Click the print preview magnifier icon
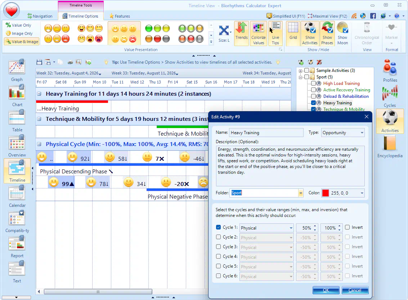The width and height of the screenshot is (408, 300). point(78,62)
